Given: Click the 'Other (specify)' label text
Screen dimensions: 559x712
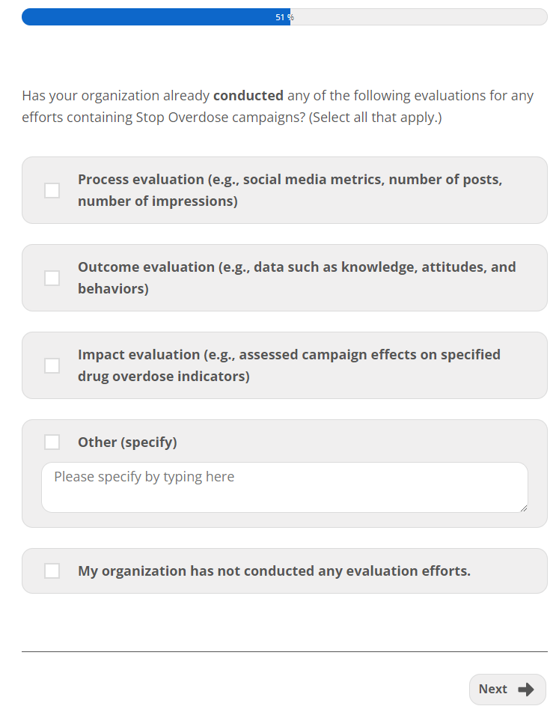Looking at the screenshot, I should click(x=127, y=442).
